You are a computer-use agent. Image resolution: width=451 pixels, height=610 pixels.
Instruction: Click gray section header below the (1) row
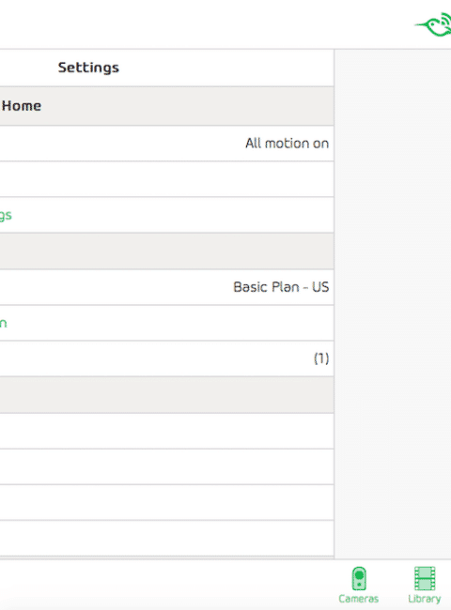(166, 394)
